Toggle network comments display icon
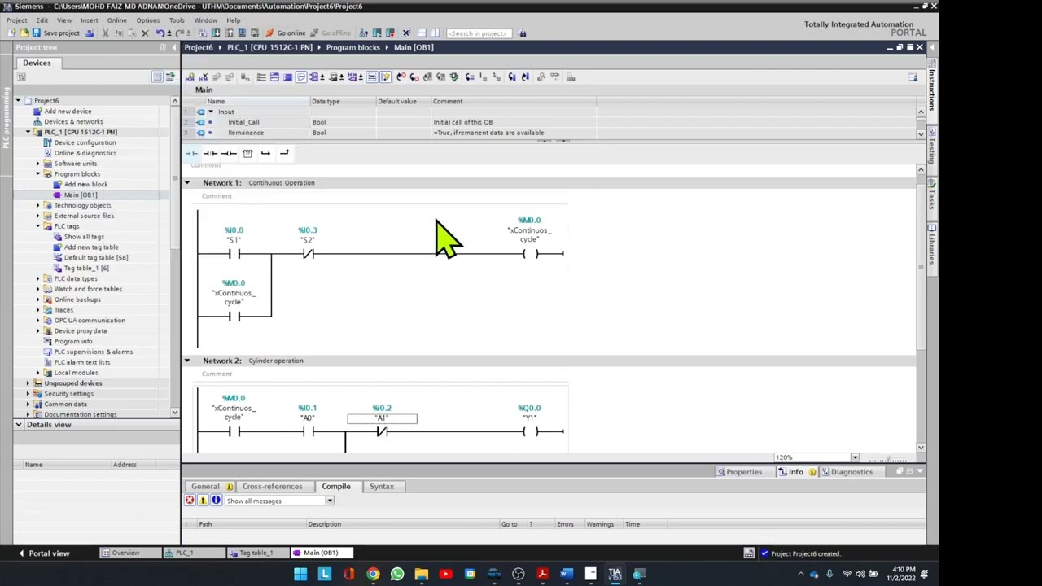This screenshot has width=1042, height=586. (372, 77)
